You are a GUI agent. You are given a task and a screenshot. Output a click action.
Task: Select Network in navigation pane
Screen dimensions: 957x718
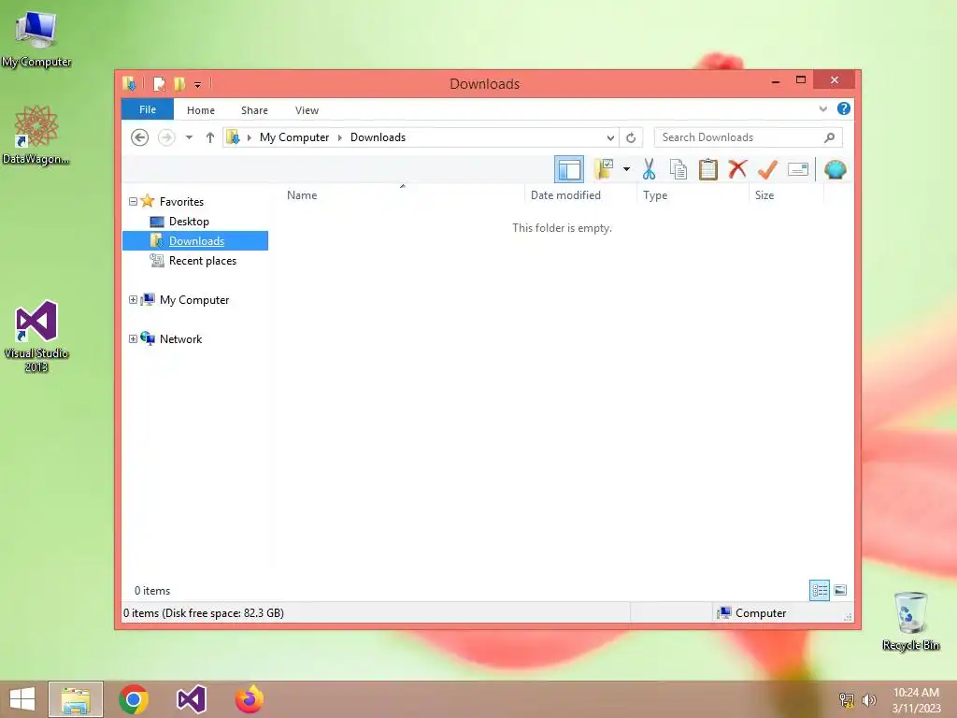point(180,338)
